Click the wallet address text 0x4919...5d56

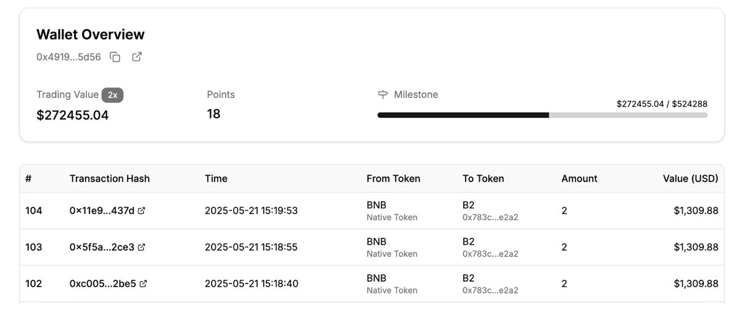pos(68,57)
